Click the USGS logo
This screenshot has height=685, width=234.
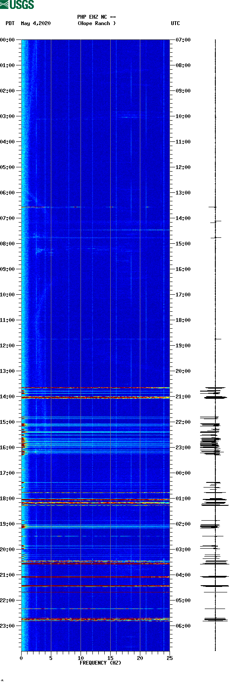[x=17, y=5]
